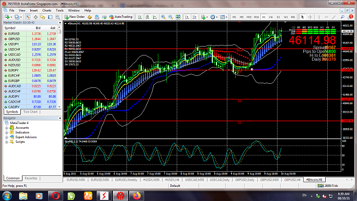Screen dimensions: 357x201
Task: Select the arrow Cursor tool
Action: coord(303,17)
